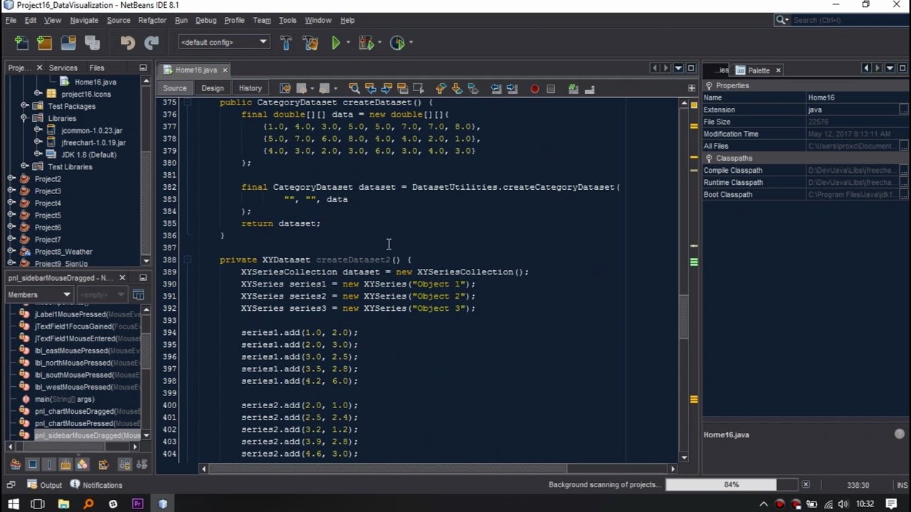Cancel background scanning progress
The image size is (911, 512).
click(806, 485)
